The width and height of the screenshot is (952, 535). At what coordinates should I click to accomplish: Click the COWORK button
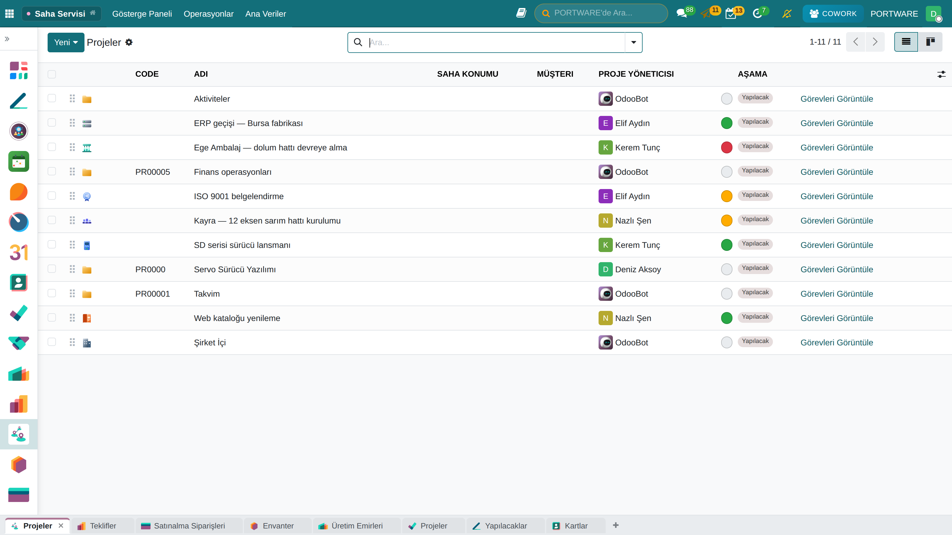833,14
